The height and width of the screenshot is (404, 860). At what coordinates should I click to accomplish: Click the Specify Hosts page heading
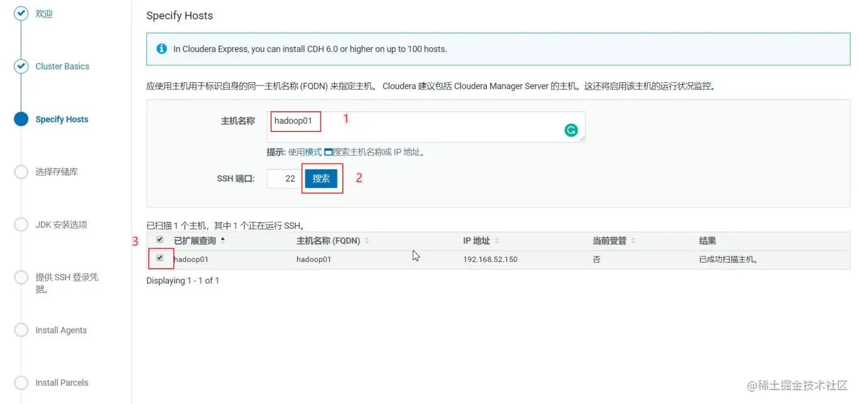(180, 16)
